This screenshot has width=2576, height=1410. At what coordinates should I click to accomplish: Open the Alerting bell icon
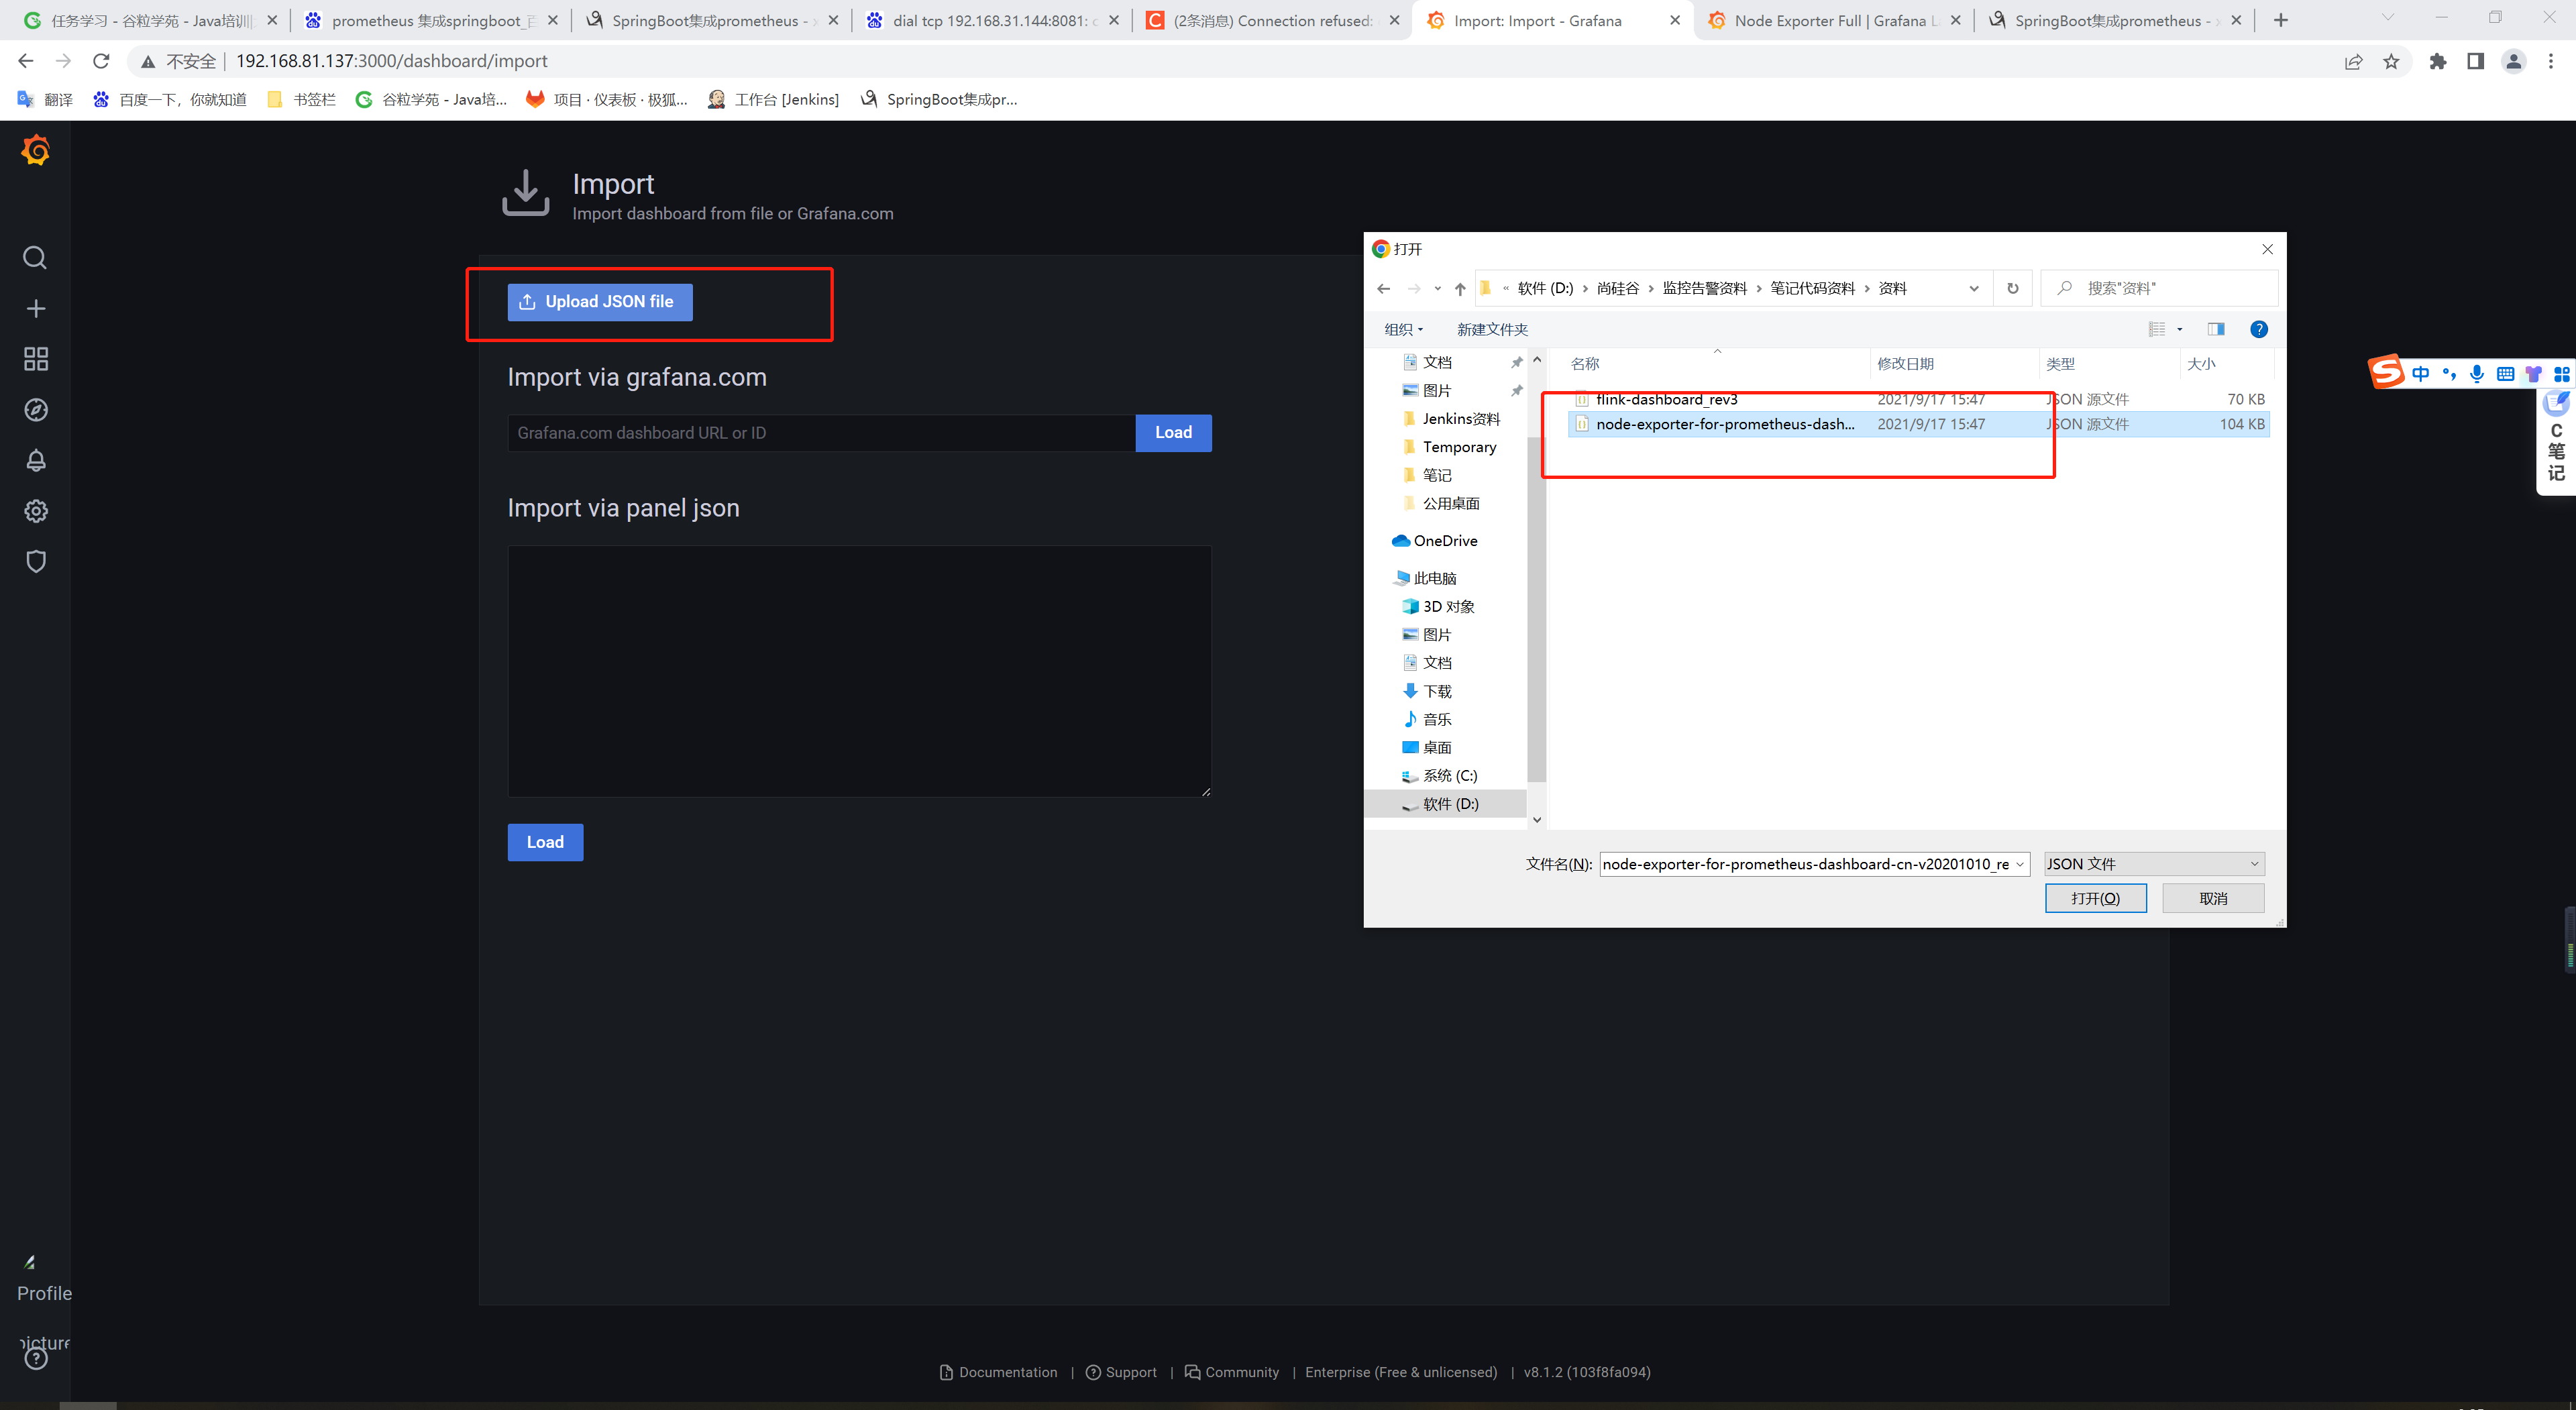click(x=36, y=460)
